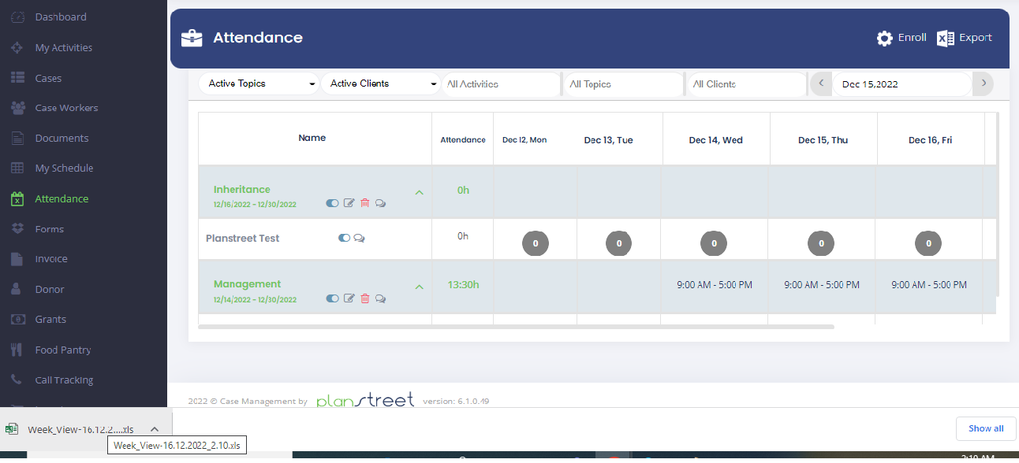The height and width of the screenshot is (463, 1019).
Task: Click the Invoice file icon in sidebar
Action: coord(17,258)
